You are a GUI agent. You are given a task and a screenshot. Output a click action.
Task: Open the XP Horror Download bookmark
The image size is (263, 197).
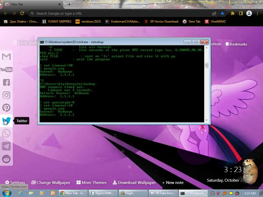tap(161, 22)
